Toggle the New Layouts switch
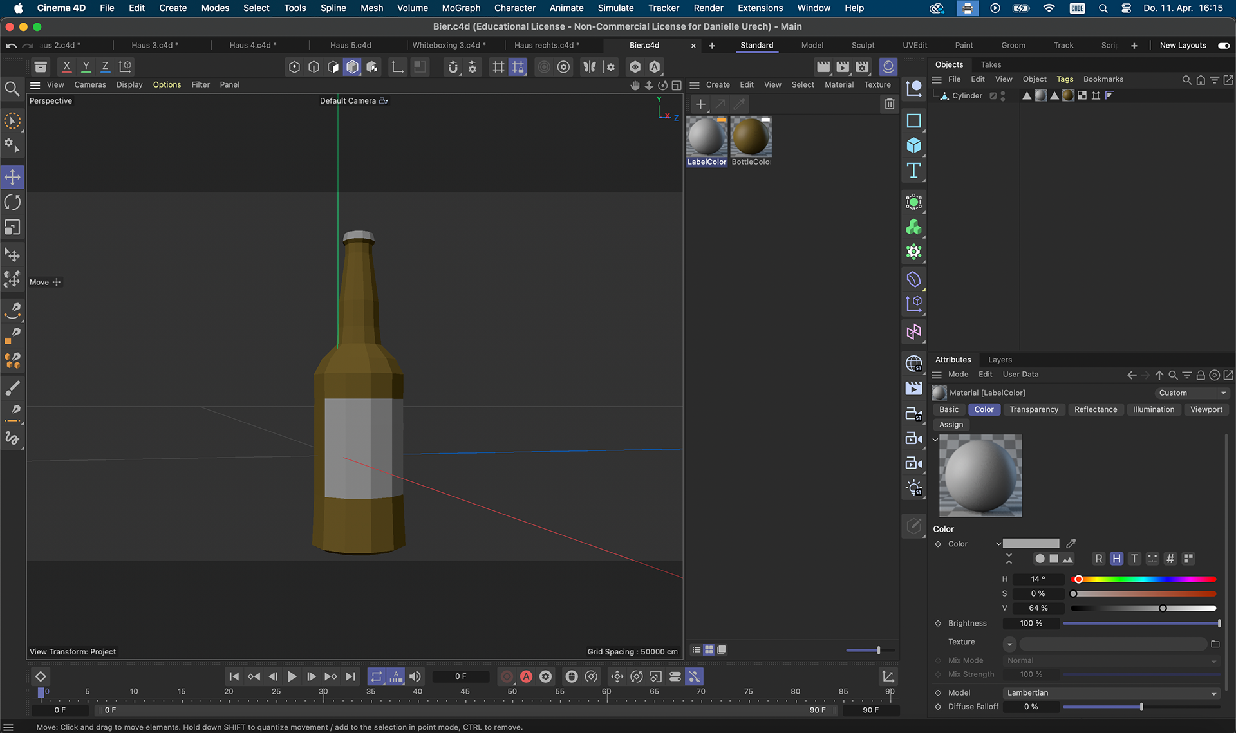Viewport: 1236px width, 733px height. [1223, 46]
